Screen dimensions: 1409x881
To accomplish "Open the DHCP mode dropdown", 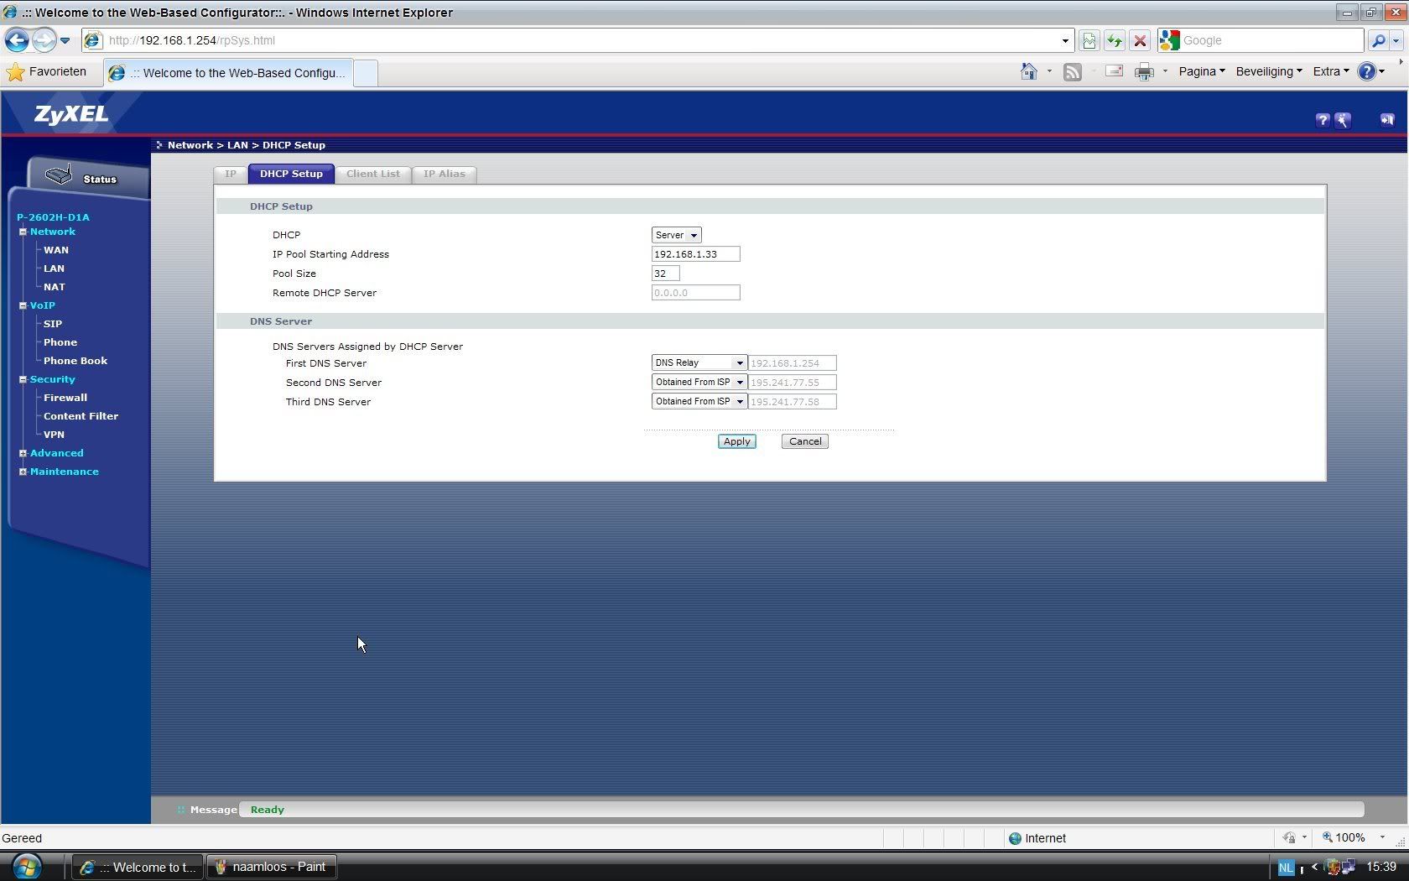I will coord(676,235).
